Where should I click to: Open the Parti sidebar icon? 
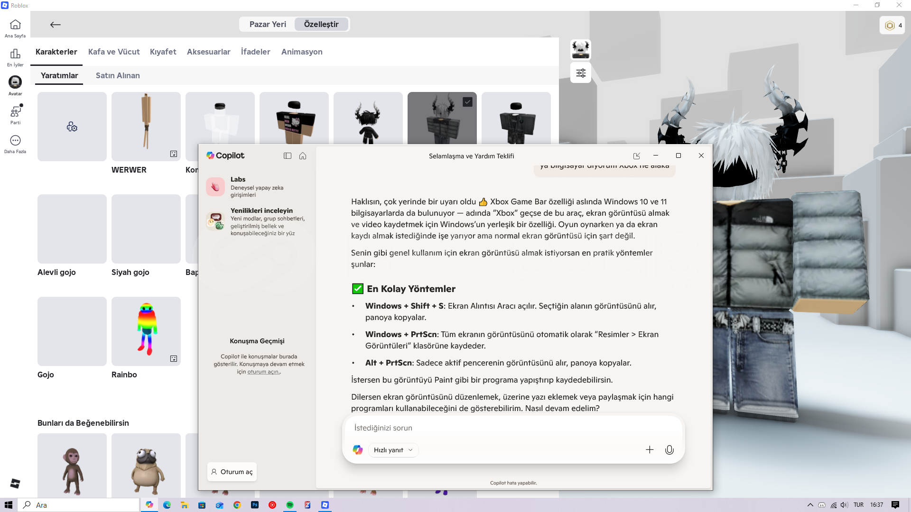point(15,112)
